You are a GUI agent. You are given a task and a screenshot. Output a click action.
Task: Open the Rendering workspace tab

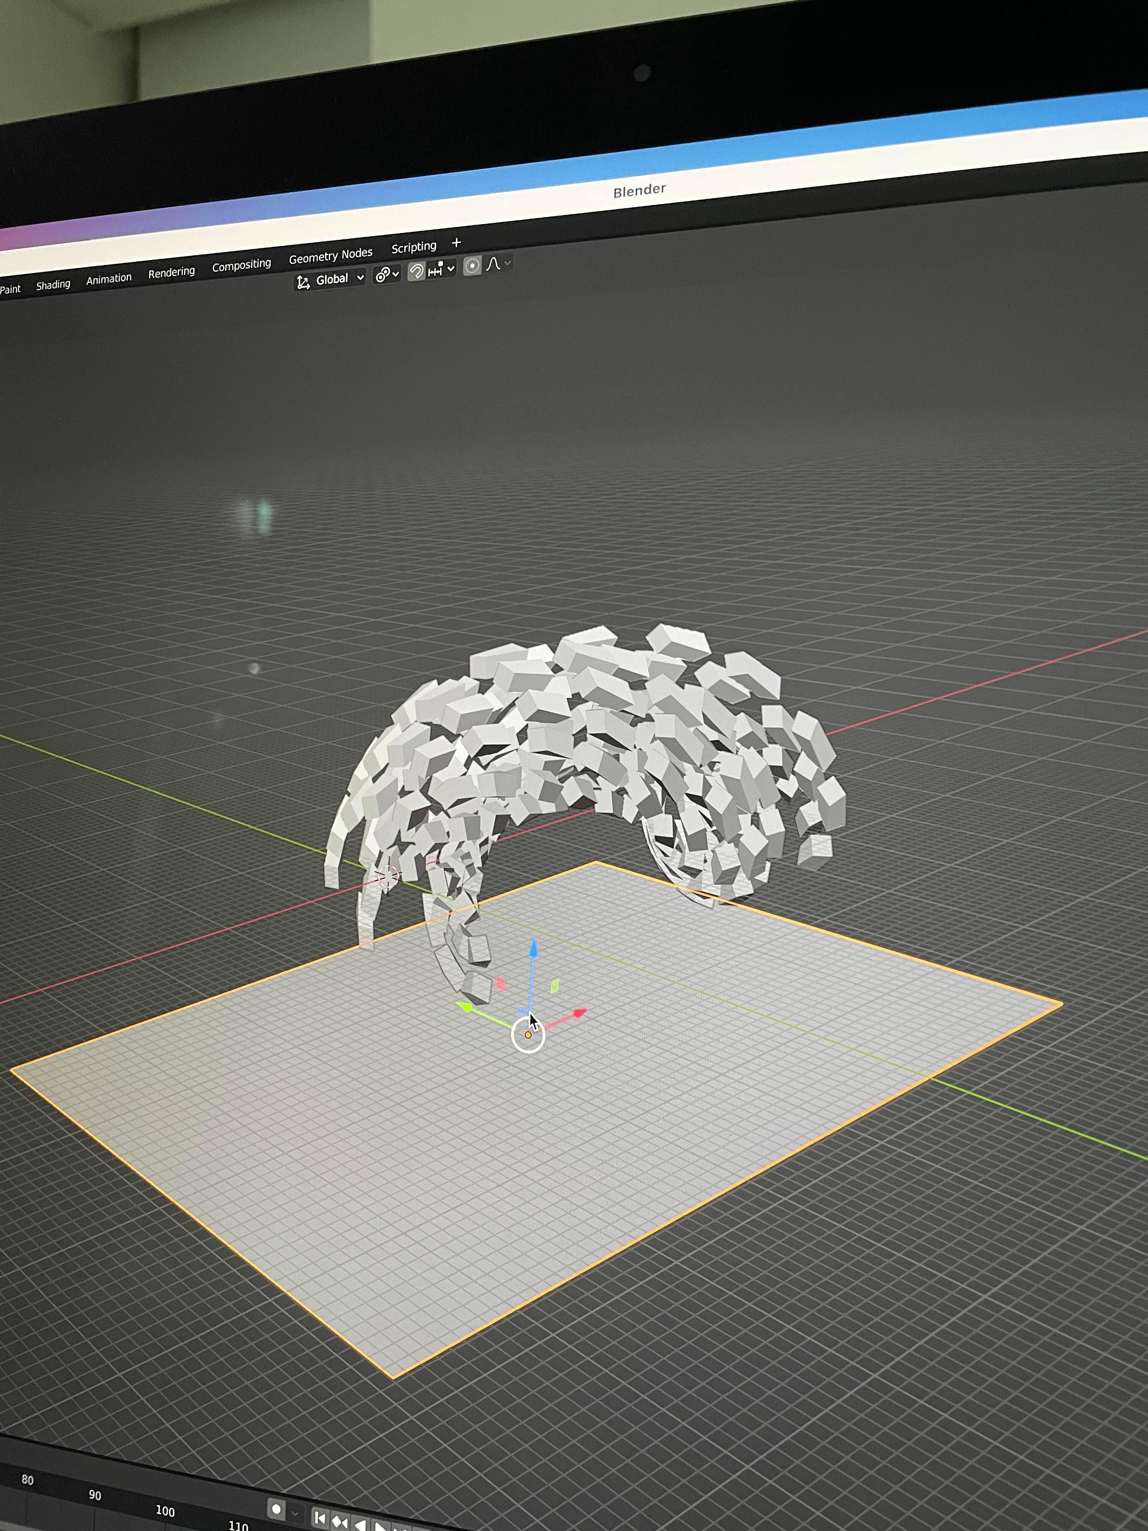(x=171, y=273)
